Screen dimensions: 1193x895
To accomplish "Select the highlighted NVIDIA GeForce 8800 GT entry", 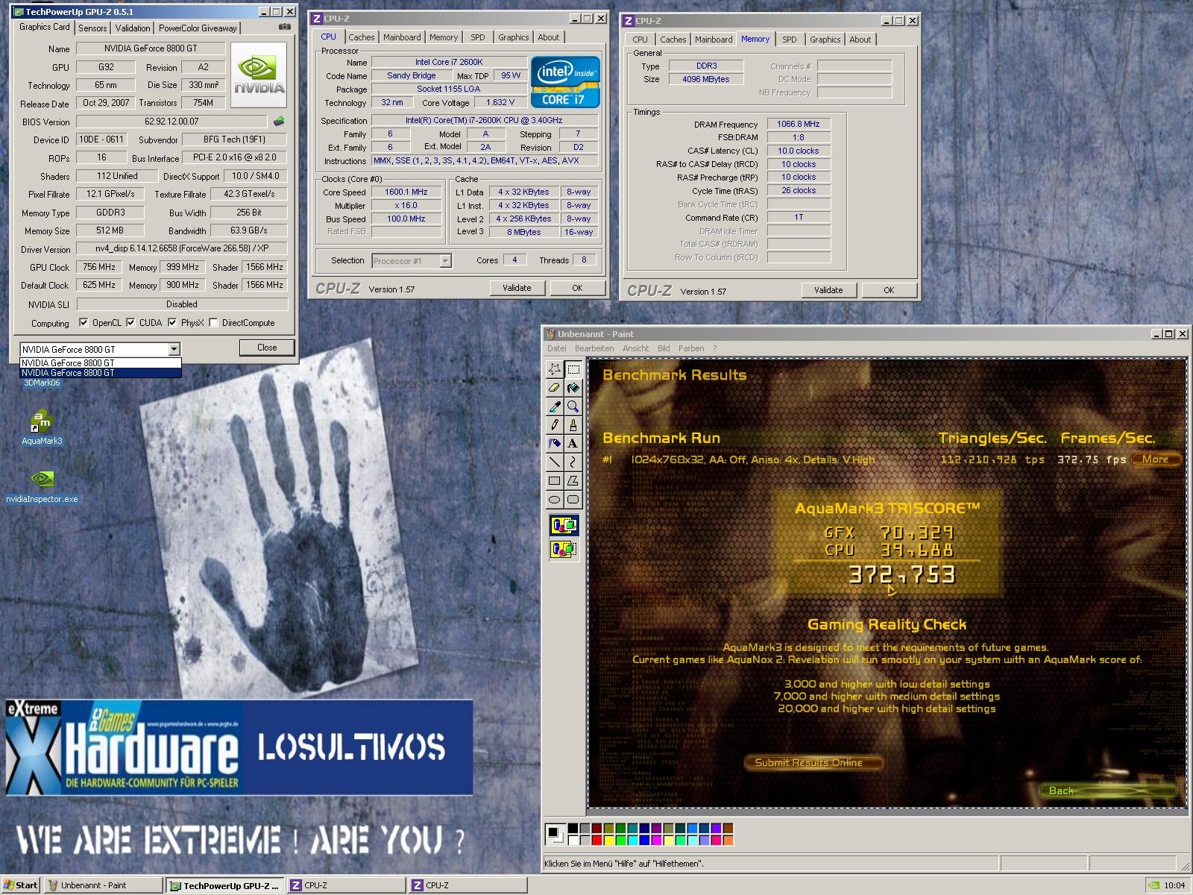I will pos(101,373).
